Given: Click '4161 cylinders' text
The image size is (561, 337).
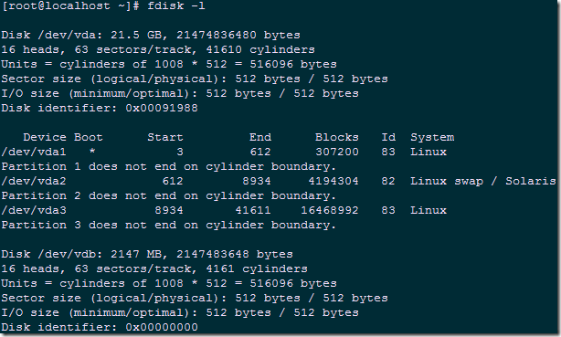Looking at the screenshot, I should (257, 269).
